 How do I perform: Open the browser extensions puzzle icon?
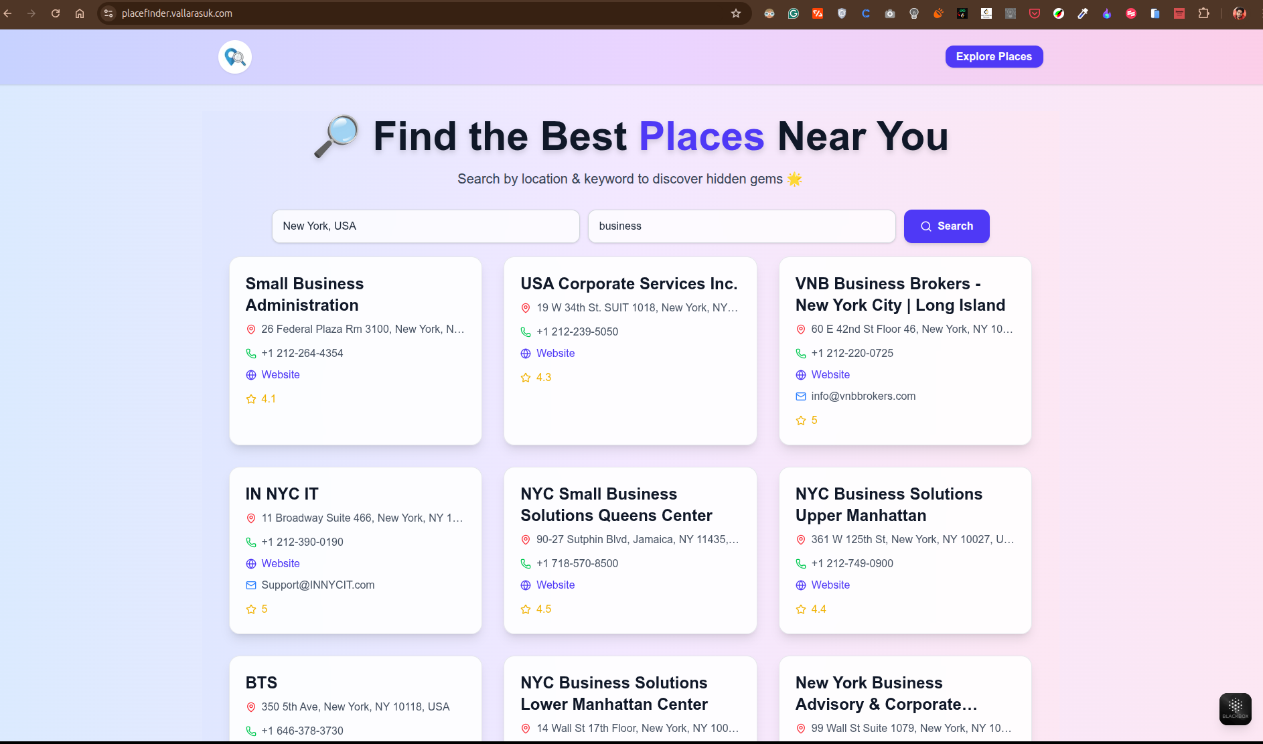1203,13
